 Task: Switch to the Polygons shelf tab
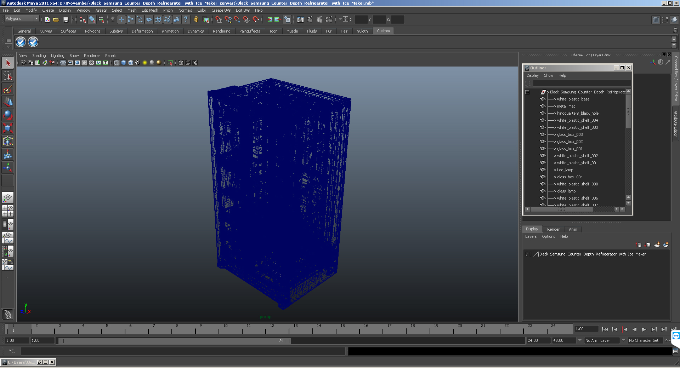tap(92, 31)
